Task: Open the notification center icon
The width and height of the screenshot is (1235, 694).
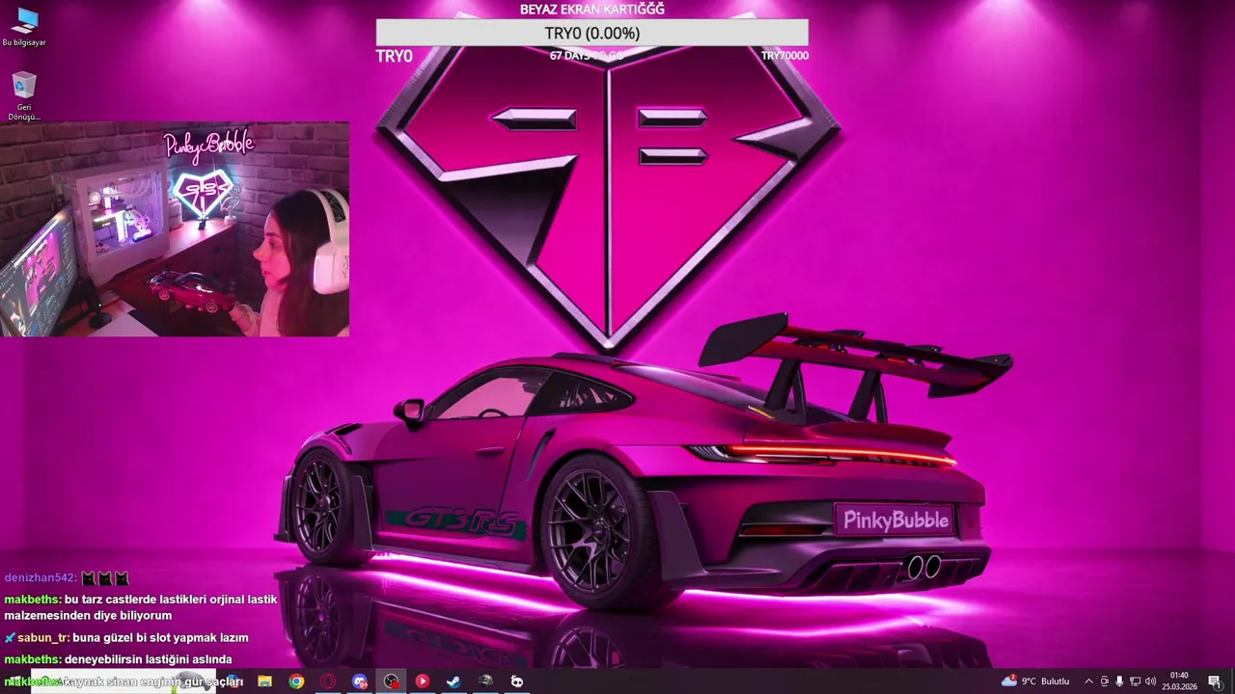Action: [x=1215, y=681]
